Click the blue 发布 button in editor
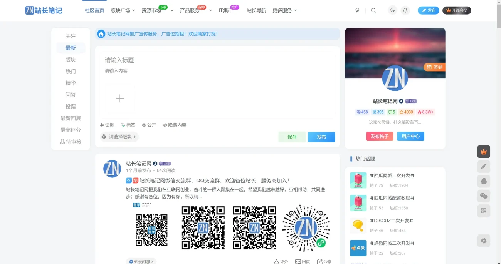Image resolution: width=501 pixels, height=264 pixels. click(x=321, y=137)
